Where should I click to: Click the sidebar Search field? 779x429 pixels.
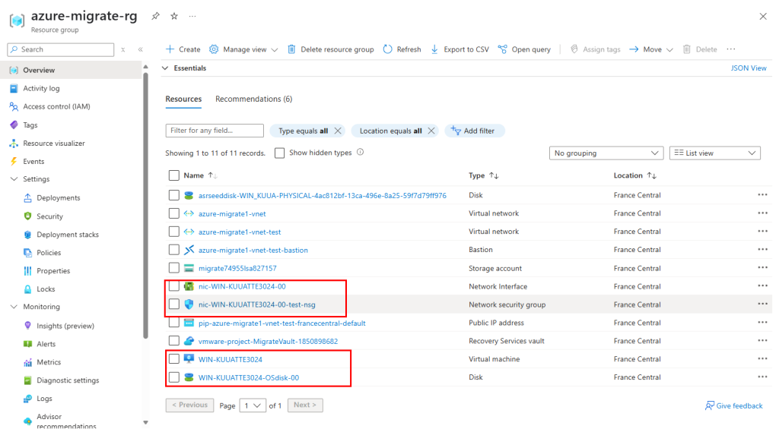61,49
